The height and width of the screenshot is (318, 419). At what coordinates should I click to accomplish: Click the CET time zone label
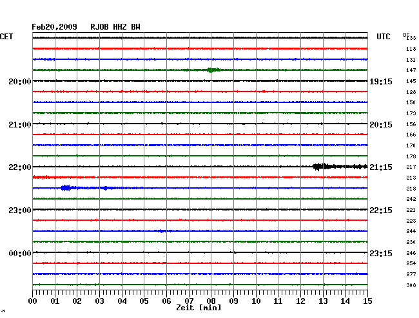6,37
